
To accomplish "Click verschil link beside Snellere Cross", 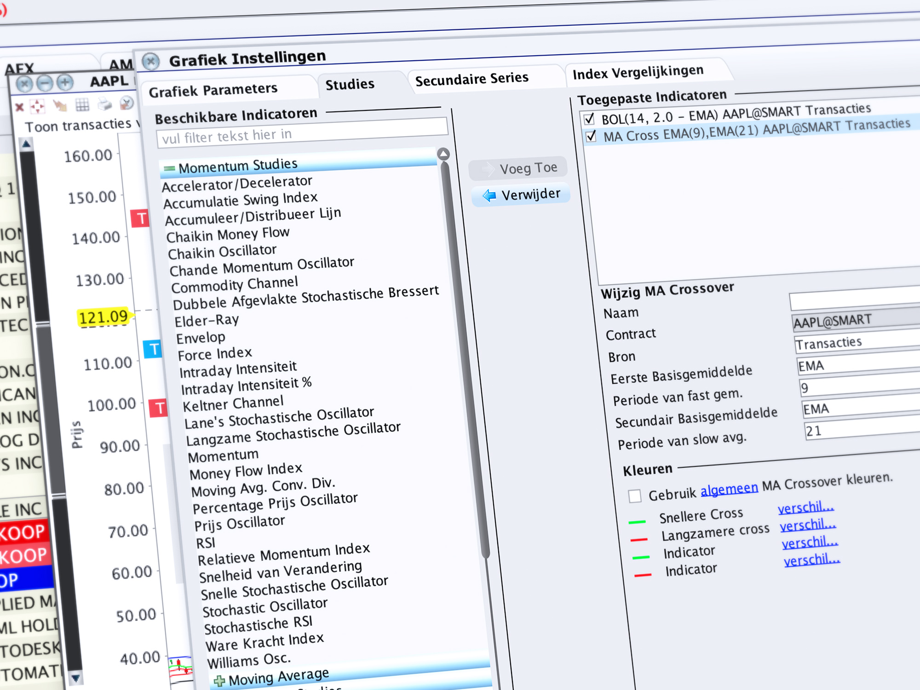I will (x=806, y=507).
